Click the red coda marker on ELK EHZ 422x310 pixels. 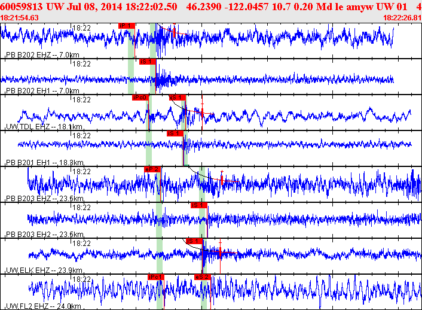tap(220, 253)
